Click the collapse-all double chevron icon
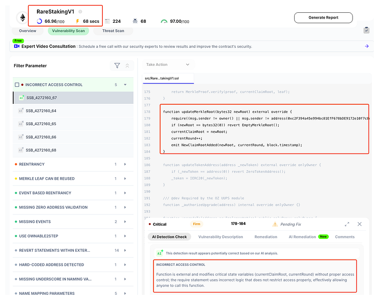Screen dimensions: 379x300 127,66
